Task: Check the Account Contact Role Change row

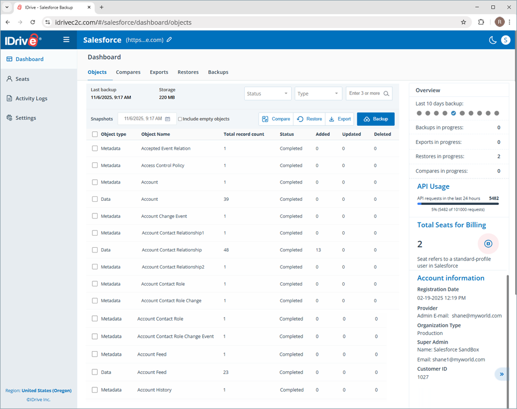Action: [95, 301]
